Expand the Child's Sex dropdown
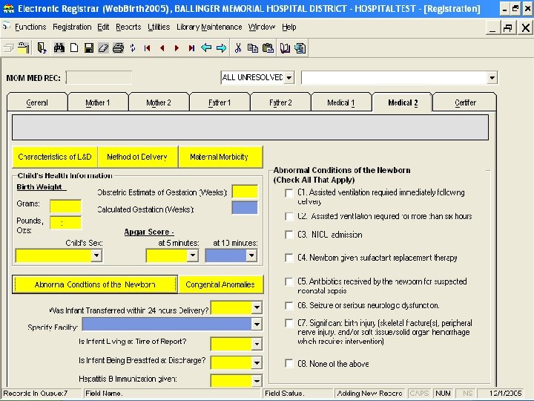Viewport: 534px width, 401px height. click(x=96, y=255)
